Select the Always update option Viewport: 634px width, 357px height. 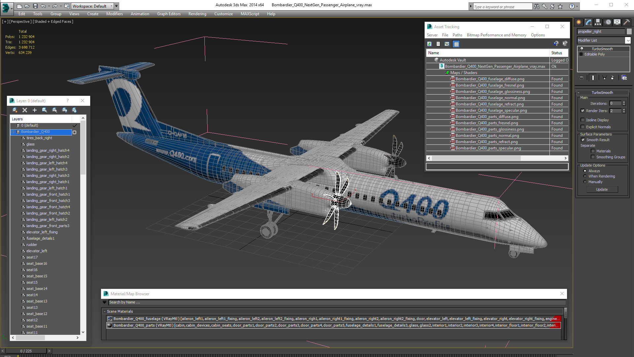pos(585,171)
